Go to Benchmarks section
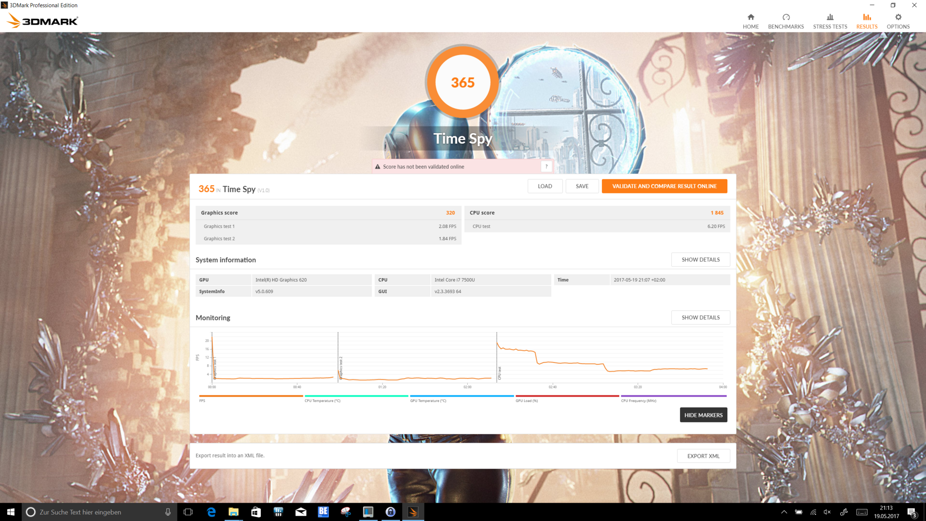Viewport: 926px width, 521px height. coord(786,21)
